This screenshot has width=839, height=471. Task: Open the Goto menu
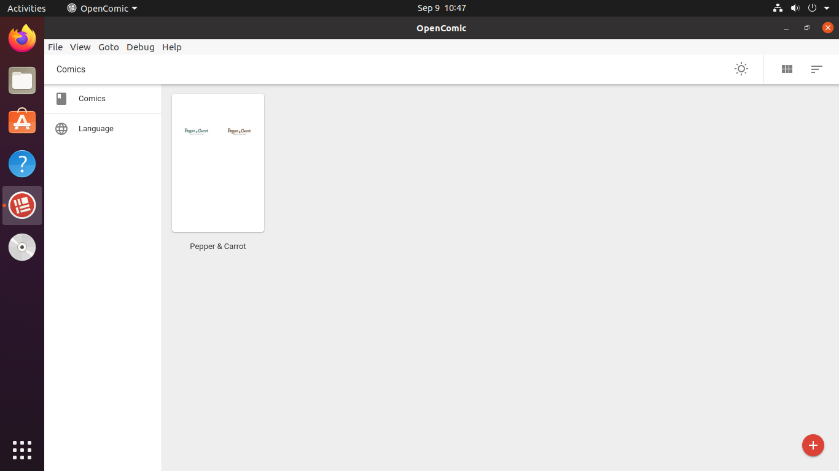pyautogui.click(x=109, y=47)
